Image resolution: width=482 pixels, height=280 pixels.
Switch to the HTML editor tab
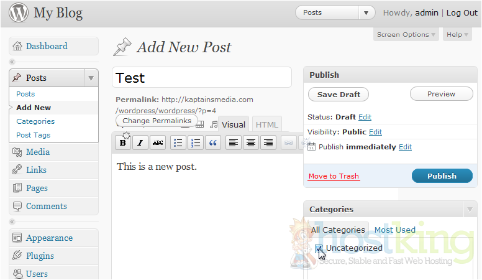(x=267, y=124)
